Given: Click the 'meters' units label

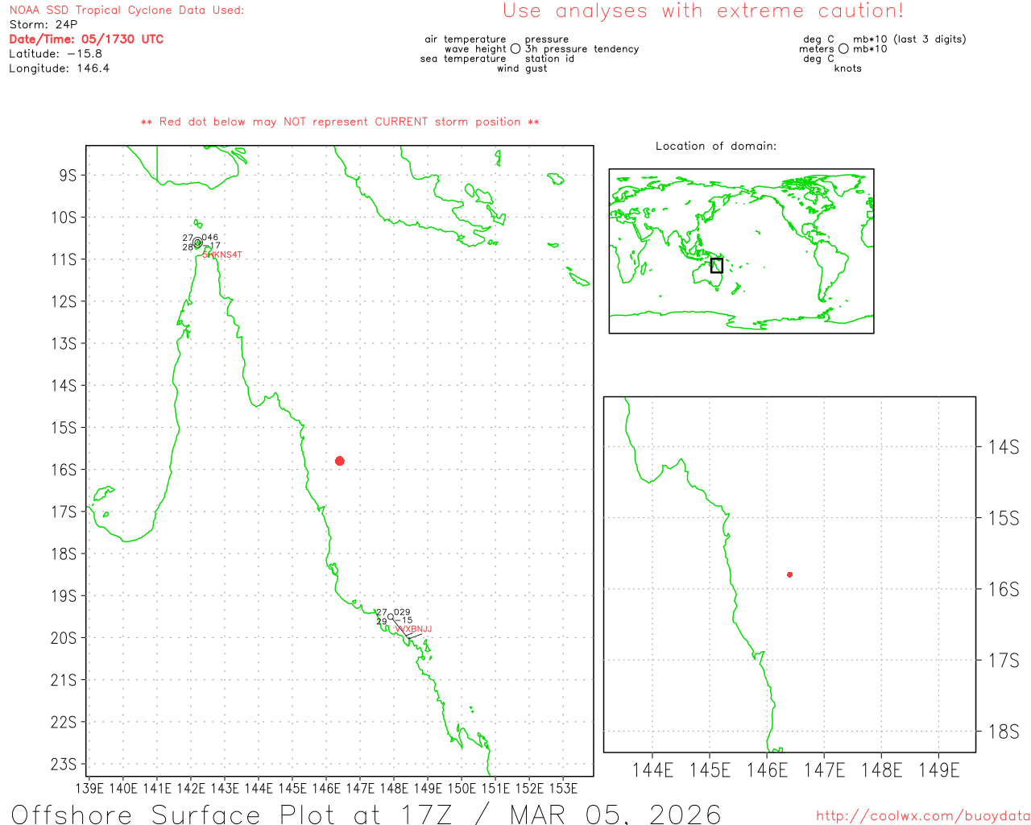Looking at the screenshot, I should click(x=817, y=49).
